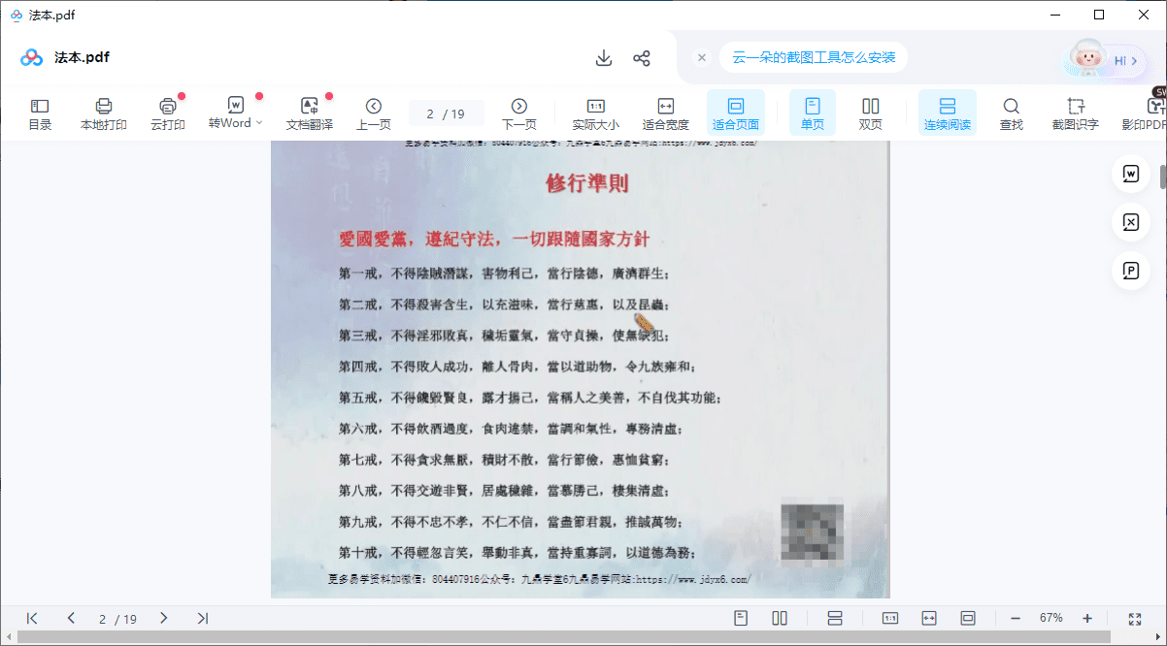The height and width of the screenshot is (646, 1167).
Task: Select 实际大小 actual size option
Action: 596,113
